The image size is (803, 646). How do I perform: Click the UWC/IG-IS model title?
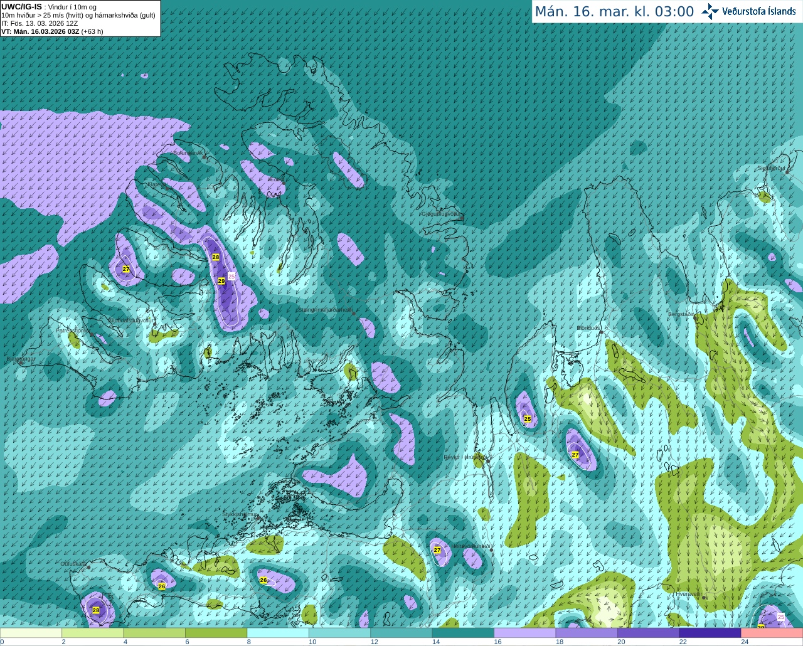21,6
